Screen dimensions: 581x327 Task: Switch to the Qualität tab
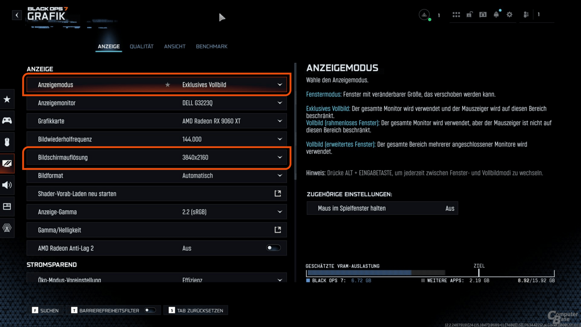point(142,46)
